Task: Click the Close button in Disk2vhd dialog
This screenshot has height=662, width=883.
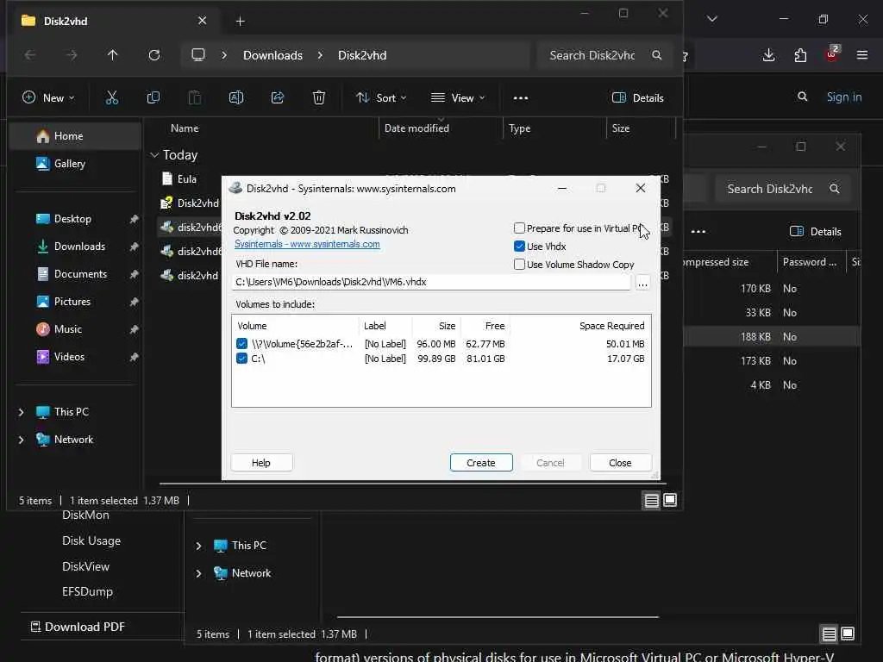Action: coord(620,463)
